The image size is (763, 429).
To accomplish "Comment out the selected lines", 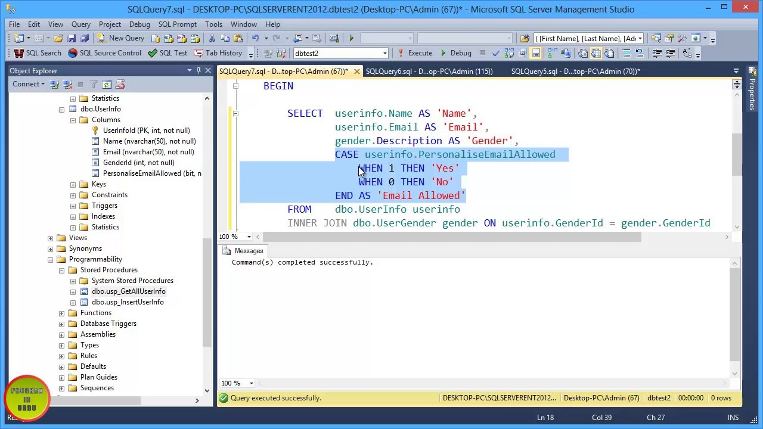I will pyautogui.click(x=626, y=53).
